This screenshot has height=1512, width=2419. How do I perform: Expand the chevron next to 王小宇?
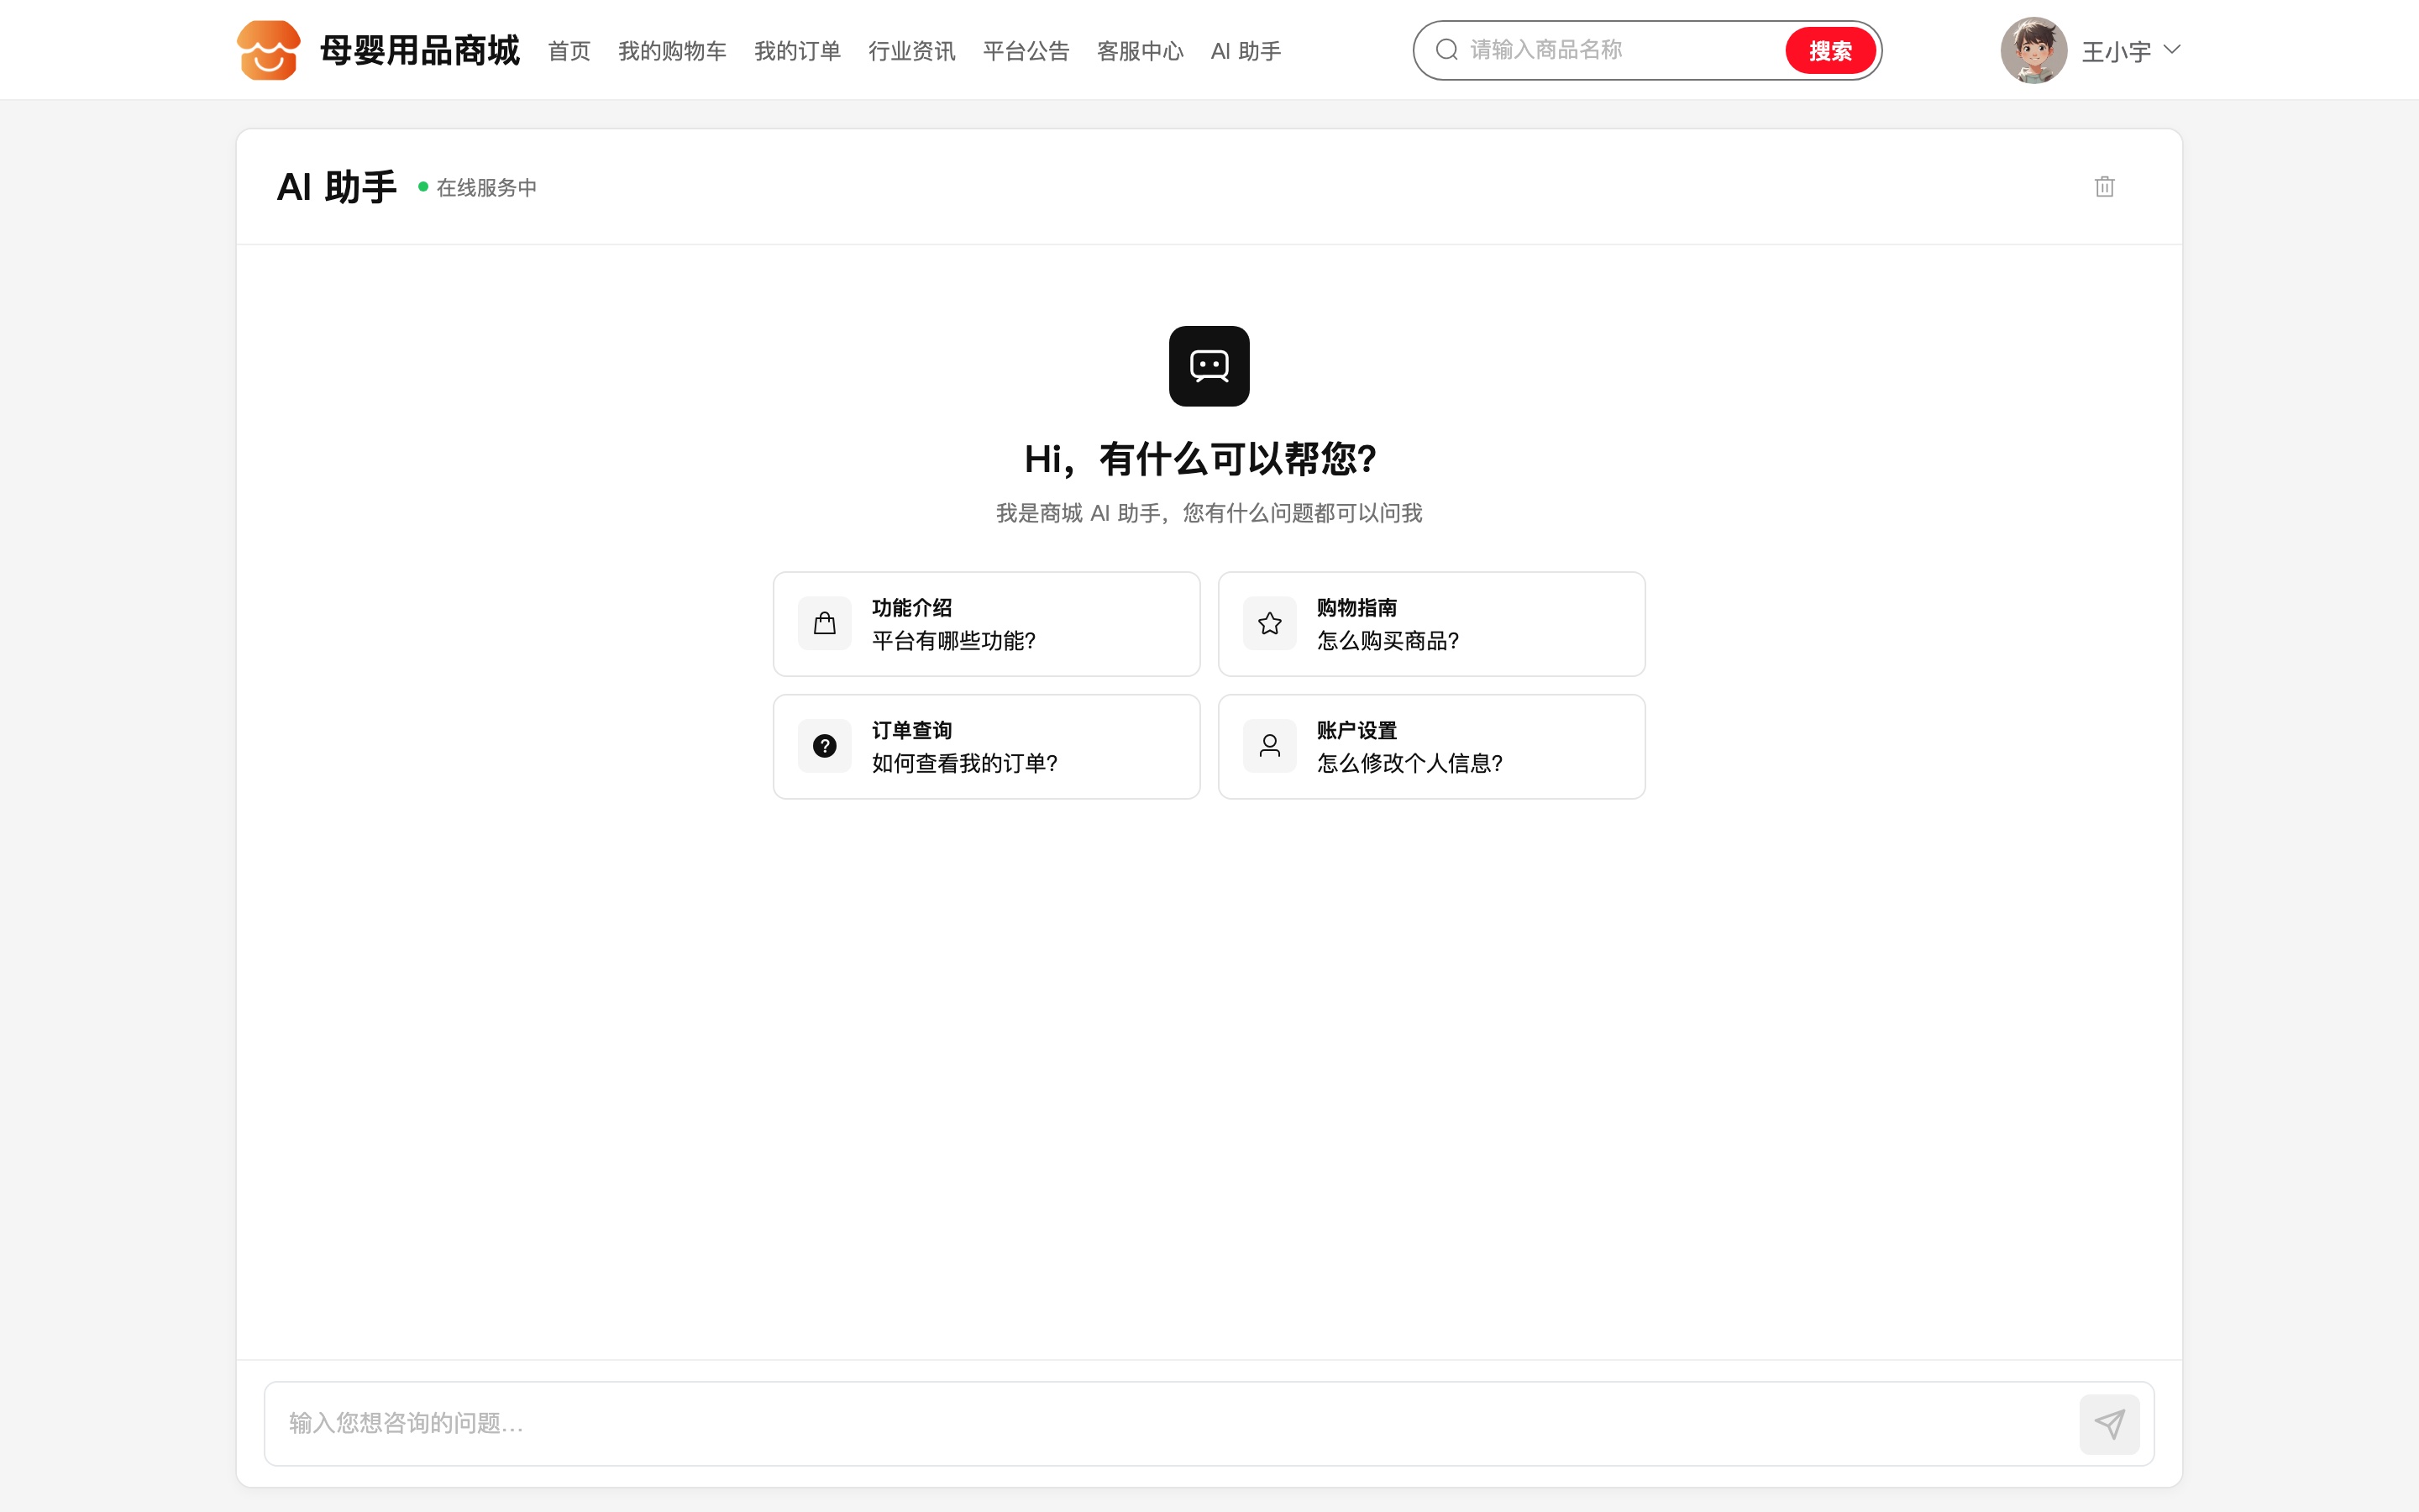tap(2171, 49)
